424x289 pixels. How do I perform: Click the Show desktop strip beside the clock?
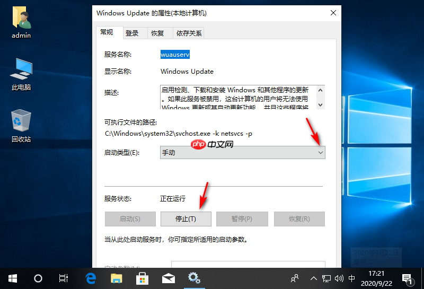click(x=422, y=278)
